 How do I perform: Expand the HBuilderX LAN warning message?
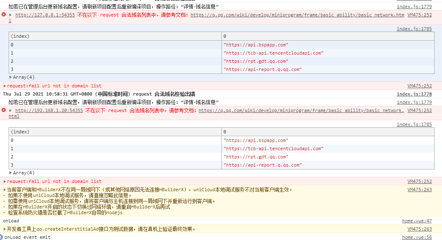click(5, 190)
